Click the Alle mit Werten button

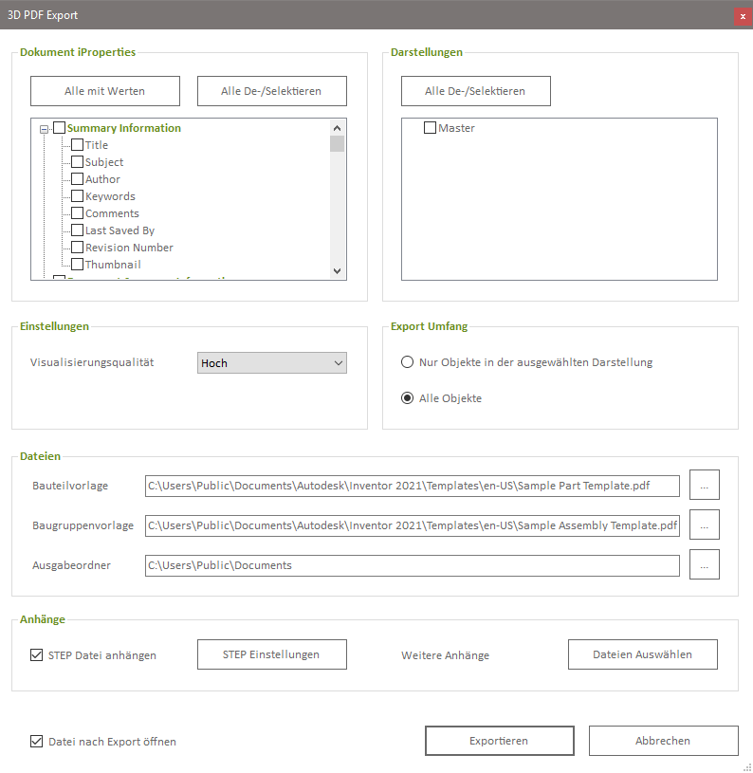(105, 91)
